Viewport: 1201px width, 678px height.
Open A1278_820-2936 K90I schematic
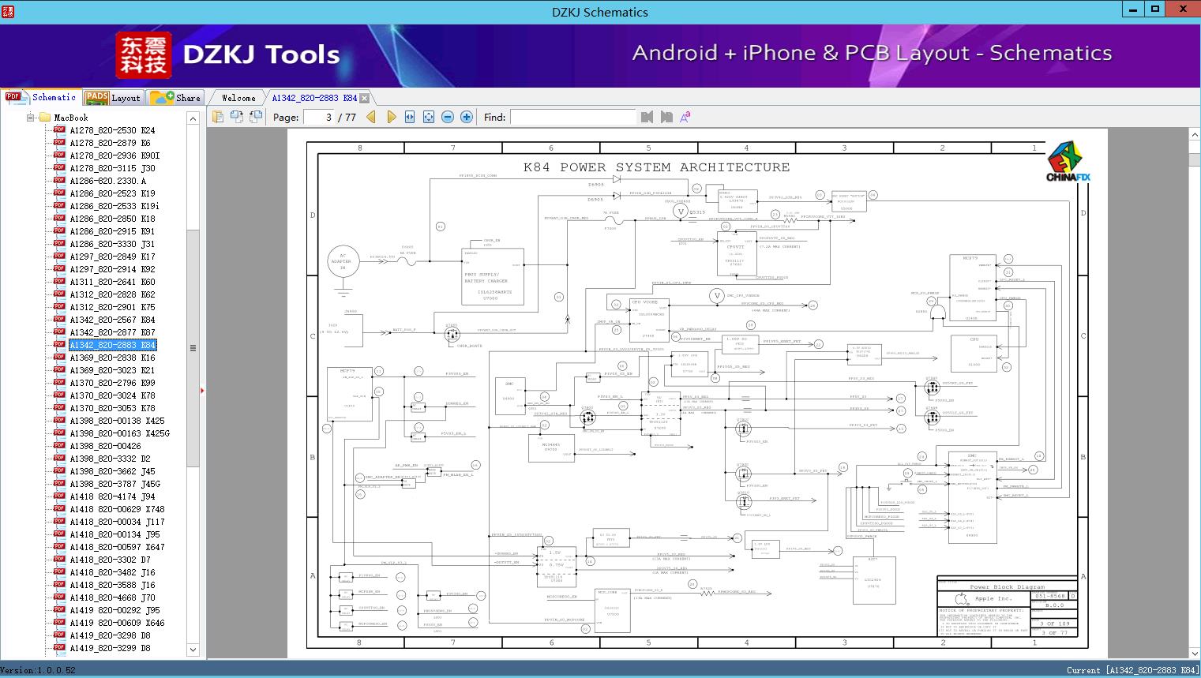tap(114, 155)
